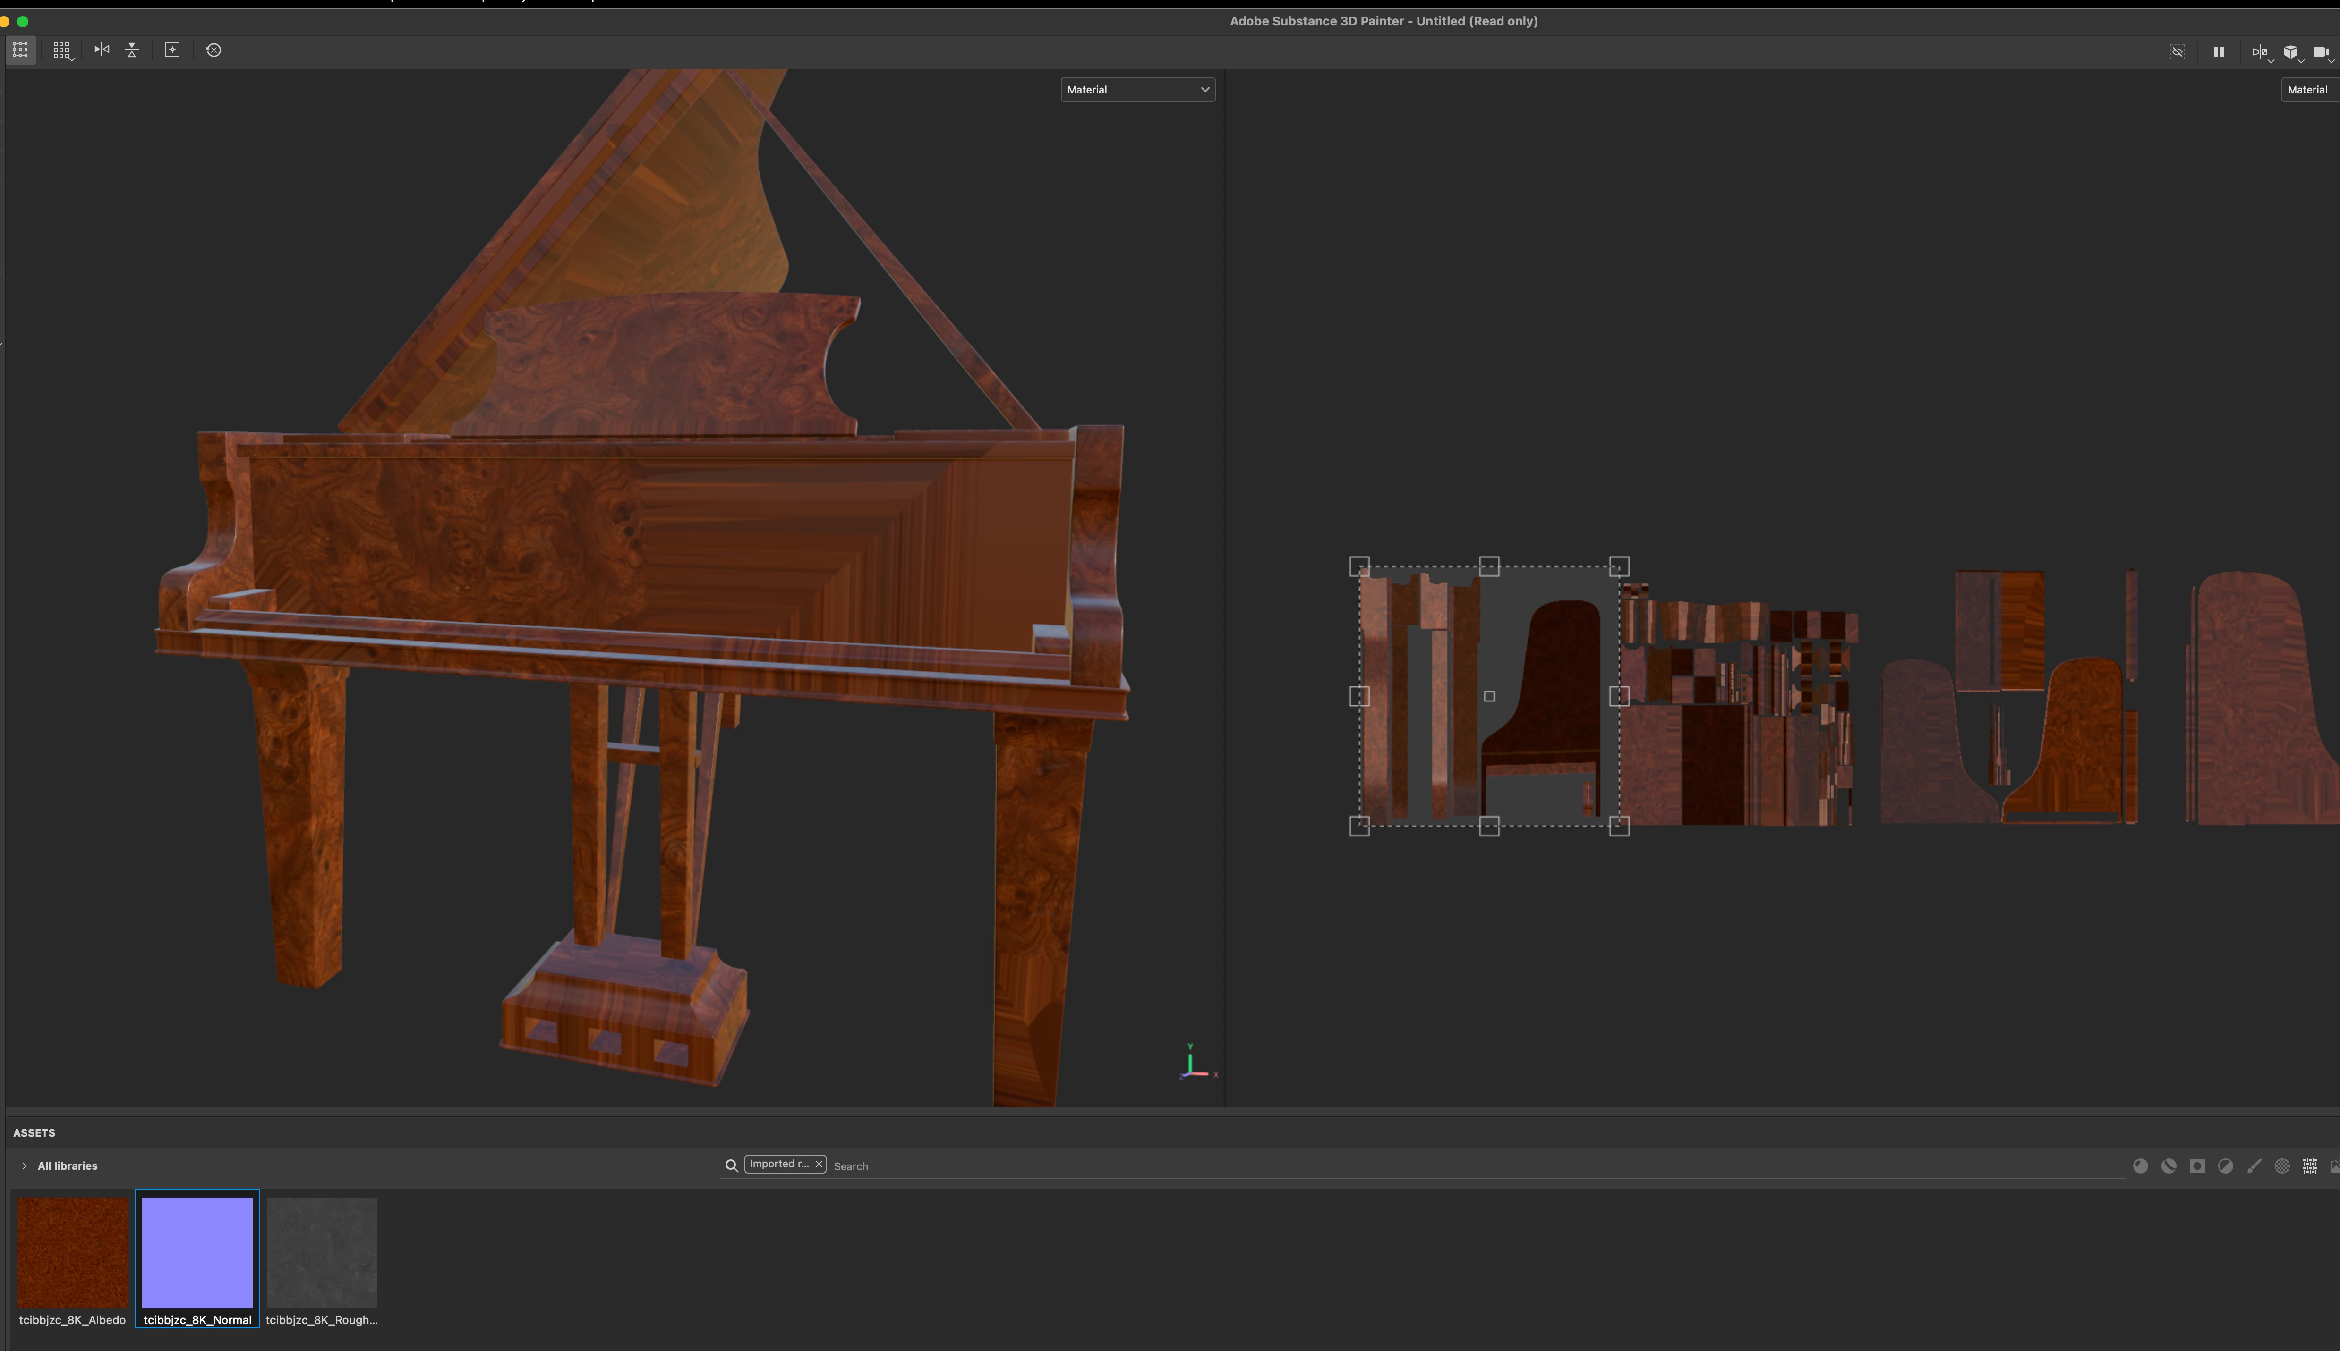
Task: Filter assets by brushes icon
Action: coord(2254,1166)
